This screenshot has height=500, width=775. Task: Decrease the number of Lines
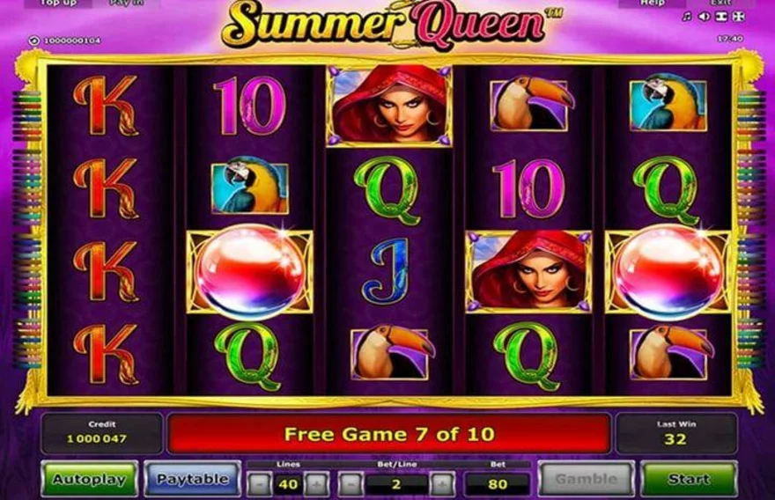pyautogui.click(x=259, y=484)
